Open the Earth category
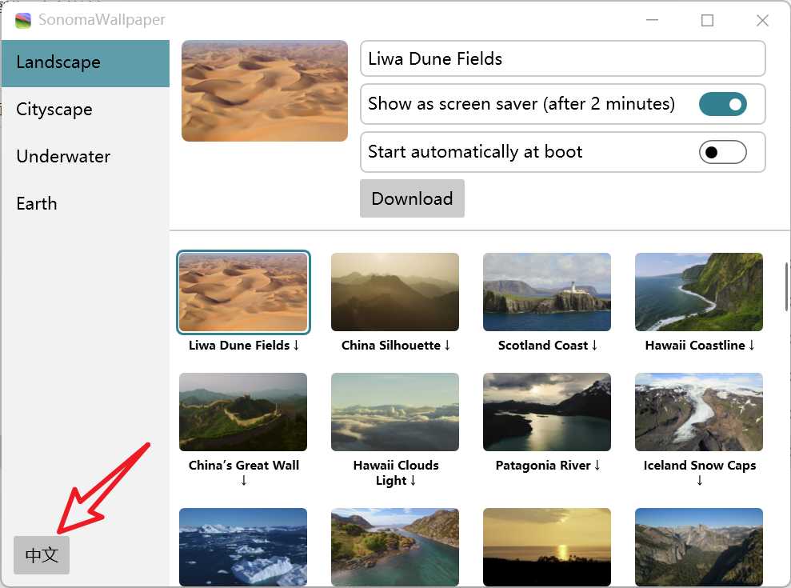 coord(85,203)
